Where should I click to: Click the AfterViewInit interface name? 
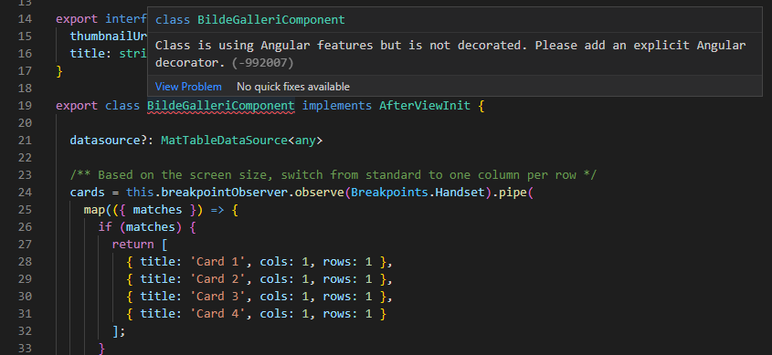pyautogui.click(x=425, y=106)
